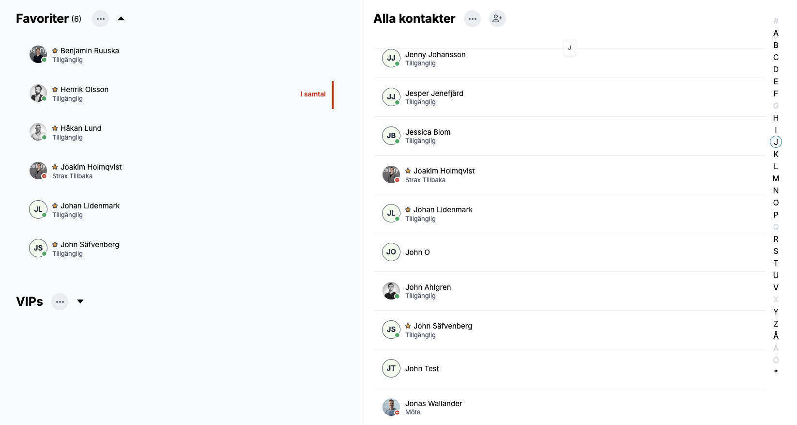This screenshot has width=797, height=425.
Task: Expand the VIPs section
Action: [x=80, y=301]
